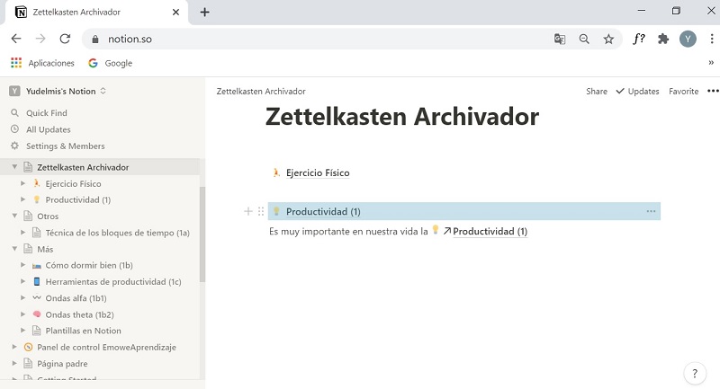Click the six-dot drag handle beside Productividad
This screenshot has width=720, height=389.
click(x=261, y=211)
